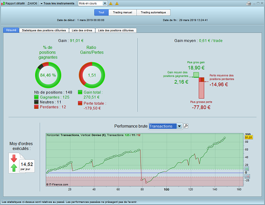Screen dimensions: 265x205
Task: Click the Rapport détaillé window icon
Action: point(3,4)
